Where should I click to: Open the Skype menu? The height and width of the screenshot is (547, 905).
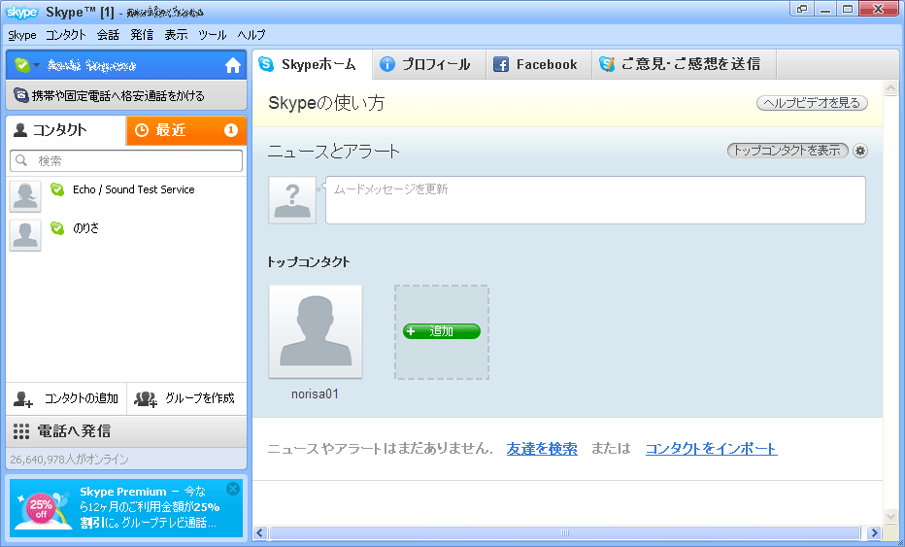tap(22, 35)
